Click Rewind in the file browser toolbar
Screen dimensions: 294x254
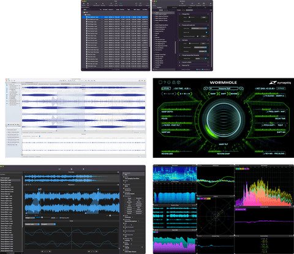click(84, 4)
